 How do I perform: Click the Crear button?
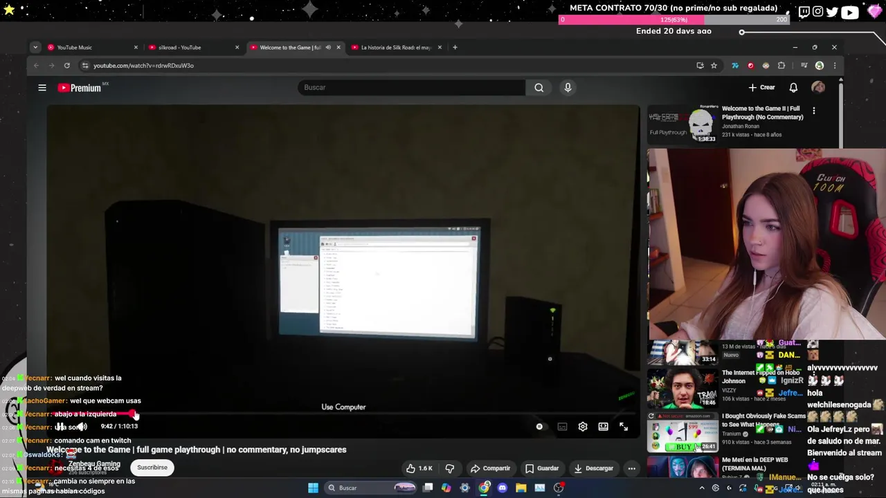(761, 88)
